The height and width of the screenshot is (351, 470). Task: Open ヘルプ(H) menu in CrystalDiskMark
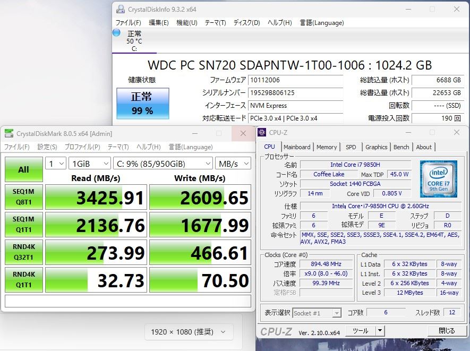(x=149, y=147)
